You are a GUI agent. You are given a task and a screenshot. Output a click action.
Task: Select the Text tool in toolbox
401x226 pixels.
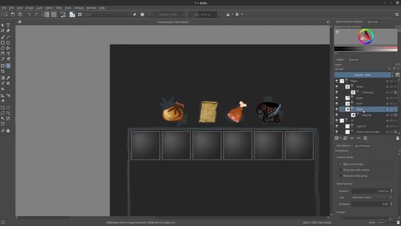8,25
